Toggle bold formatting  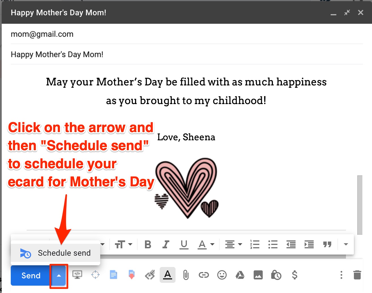click(147, 244)
